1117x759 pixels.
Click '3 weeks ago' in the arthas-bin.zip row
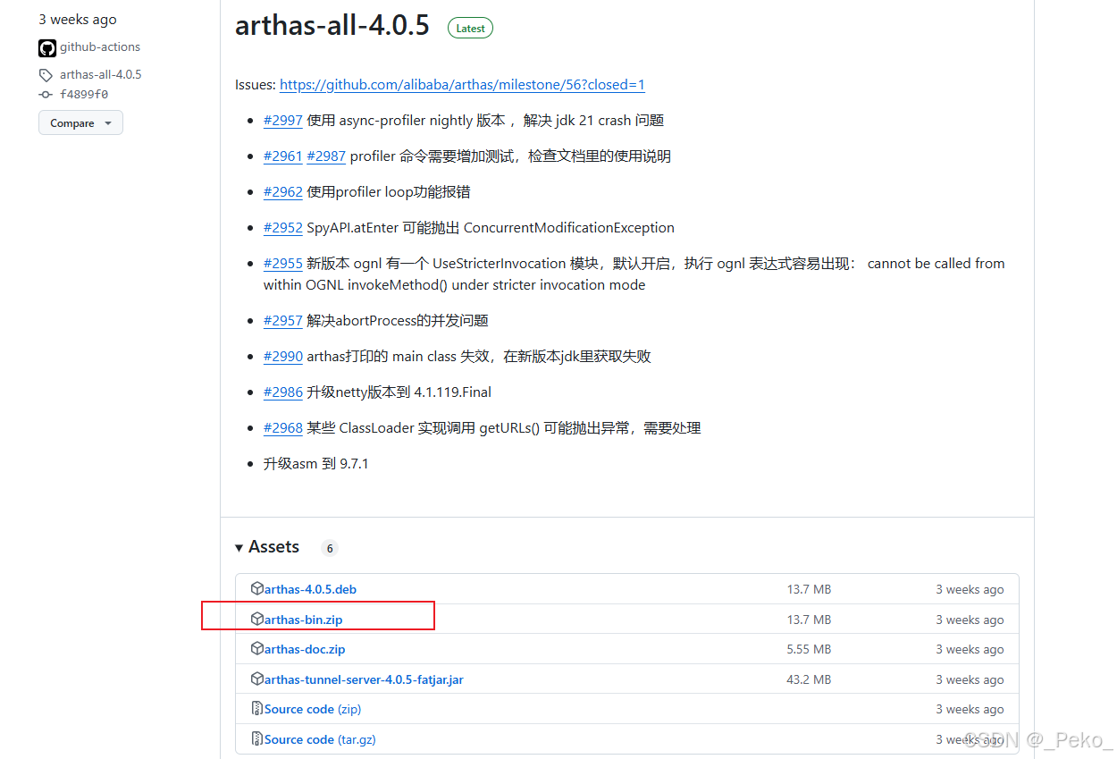(970, 620)
